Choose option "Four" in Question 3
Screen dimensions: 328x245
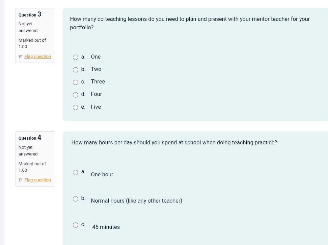pos(75,95)
